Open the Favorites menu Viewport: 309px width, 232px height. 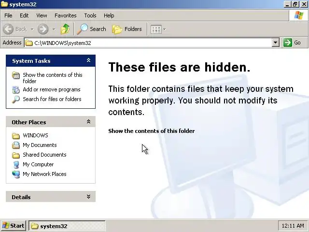pyautogui.click(x=66, y=15)
